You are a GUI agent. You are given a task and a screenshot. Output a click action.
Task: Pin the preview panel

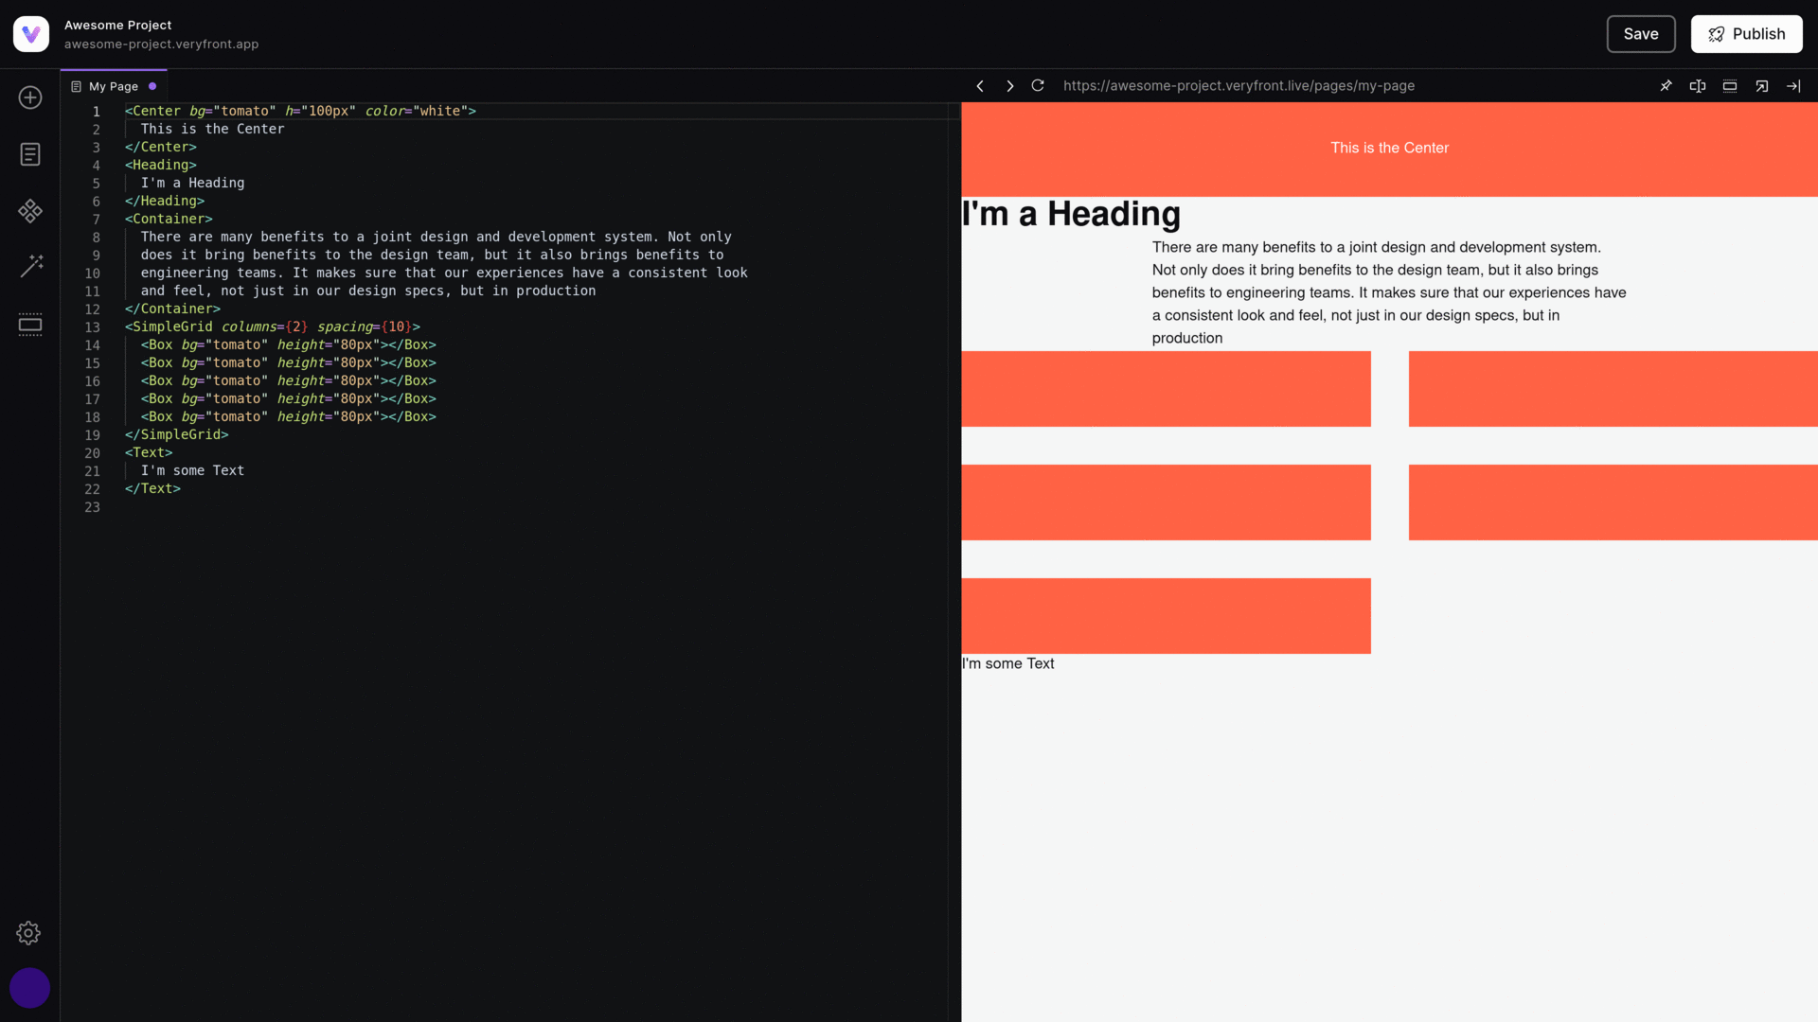click(x=1666, y=86)
